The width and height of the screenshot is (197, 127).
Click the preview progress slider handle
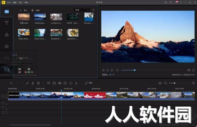click(x=135, y=70)
